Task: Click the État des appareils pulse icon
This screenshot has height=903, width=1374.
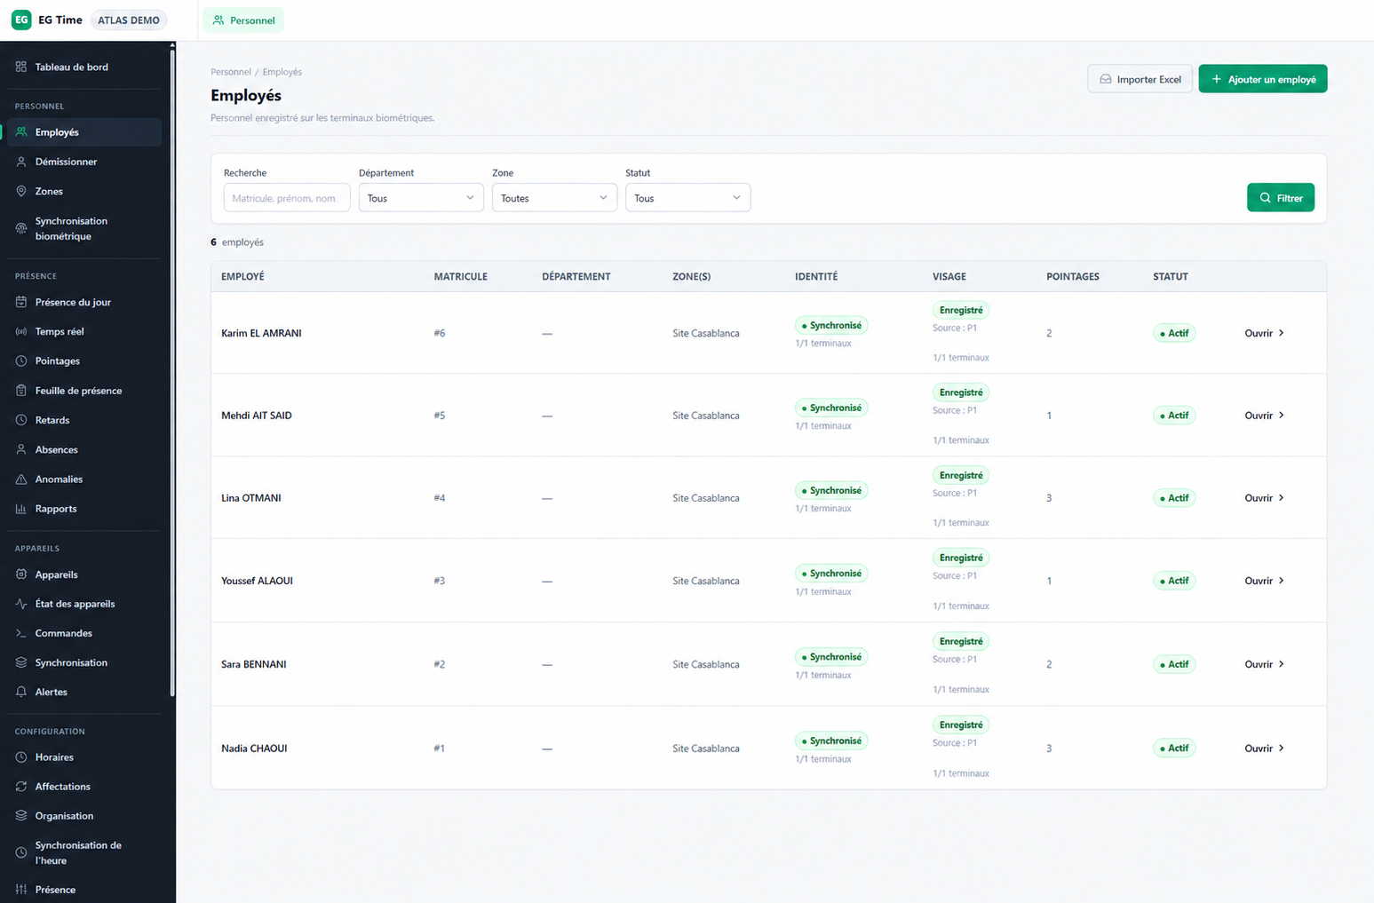Action: [x=21, y=604]
